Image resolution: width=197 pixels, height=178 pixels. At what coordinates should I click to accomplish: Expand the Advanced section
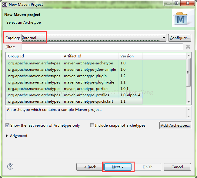7,136
